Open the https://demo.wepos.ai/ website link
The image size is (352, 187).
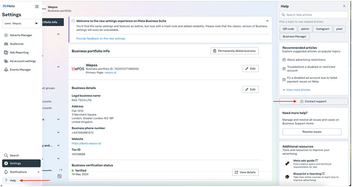pos(87,144)
